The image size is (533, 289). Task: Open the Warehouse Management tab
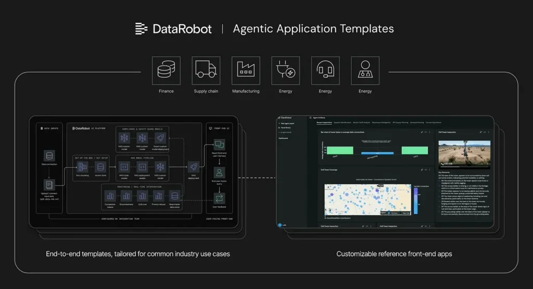381,123
